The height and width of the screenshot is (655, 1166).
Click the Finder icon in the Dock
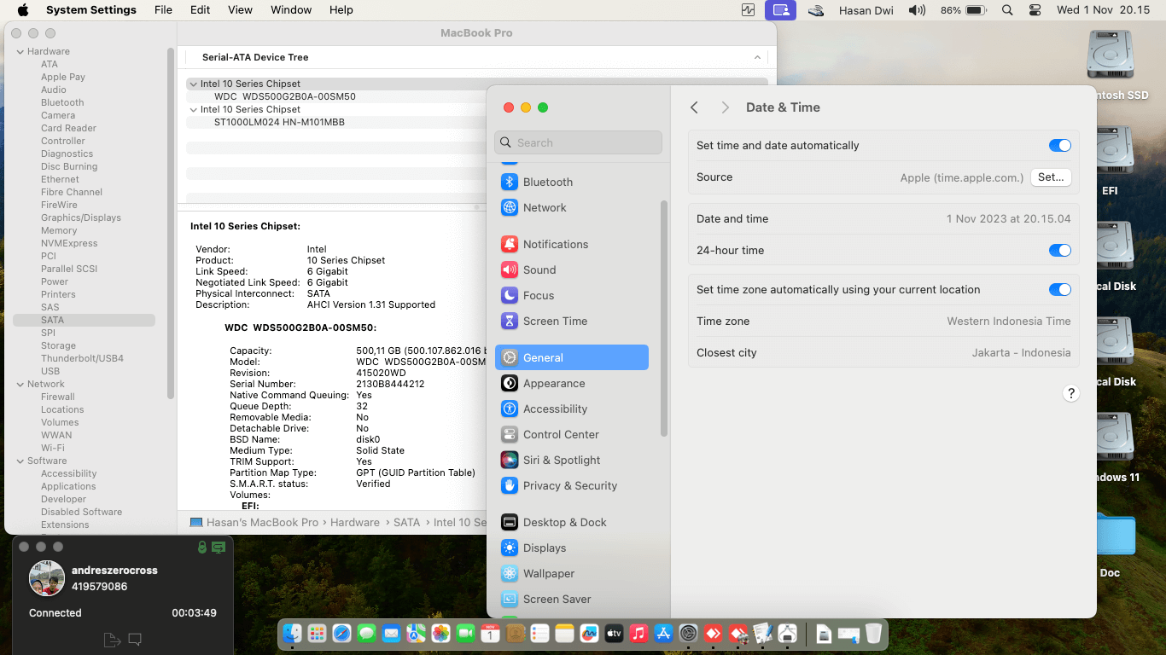coord(293,634)
